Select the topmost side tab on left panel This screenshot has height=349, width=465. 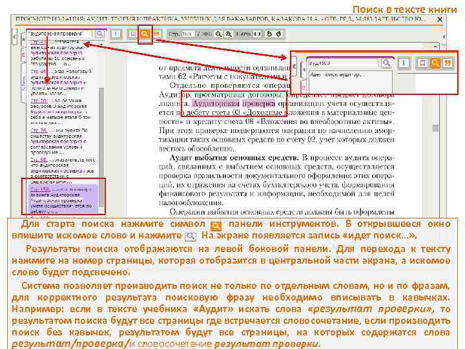(x=24, y=39)
